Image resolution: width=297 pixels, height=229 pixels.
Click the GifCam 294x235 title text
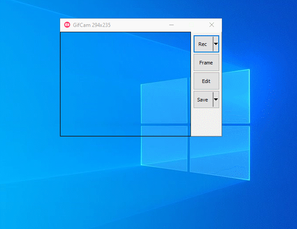tap(92, 25)
